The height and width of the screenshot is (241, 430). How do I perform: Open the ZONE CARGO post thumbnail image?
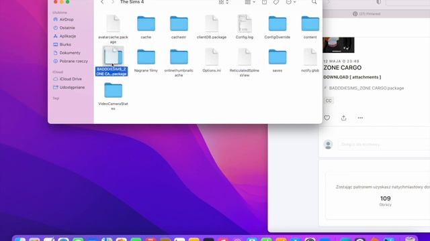coord(339,45)
